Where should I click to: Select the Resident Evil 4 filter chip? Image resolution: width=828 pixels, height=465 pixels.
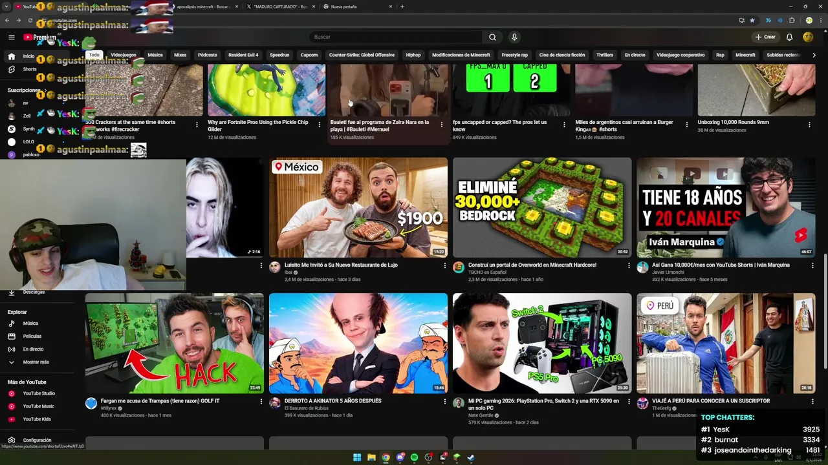(x=243, y=55)
